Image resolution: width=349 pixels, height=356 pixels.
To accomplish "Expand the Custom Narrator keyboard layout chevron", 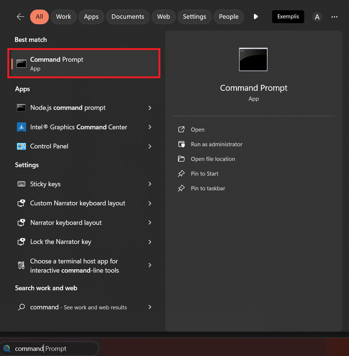I will [150, 204].
